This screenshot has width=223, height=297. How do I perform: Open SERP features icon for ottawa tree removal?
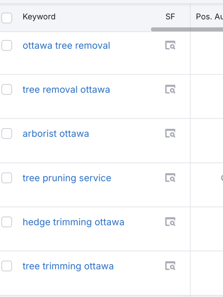(x=170, y=45)
